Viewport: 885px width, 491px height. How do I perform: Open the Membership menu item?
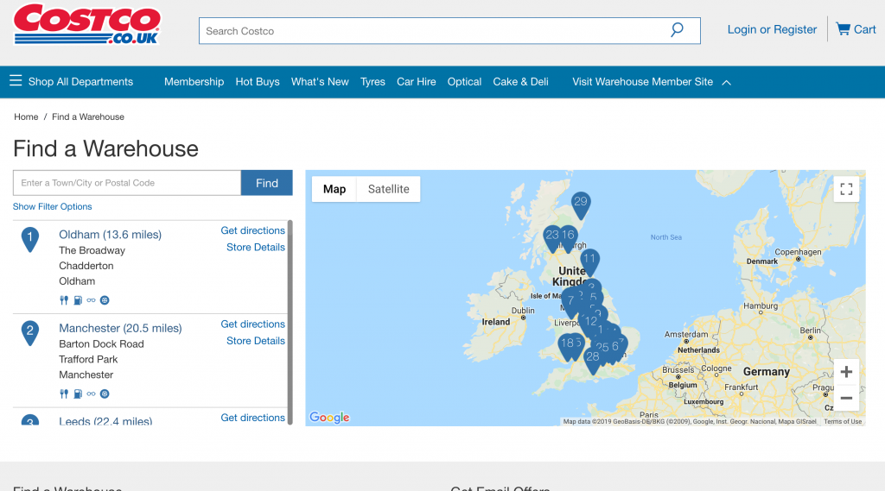coord(194,82)
